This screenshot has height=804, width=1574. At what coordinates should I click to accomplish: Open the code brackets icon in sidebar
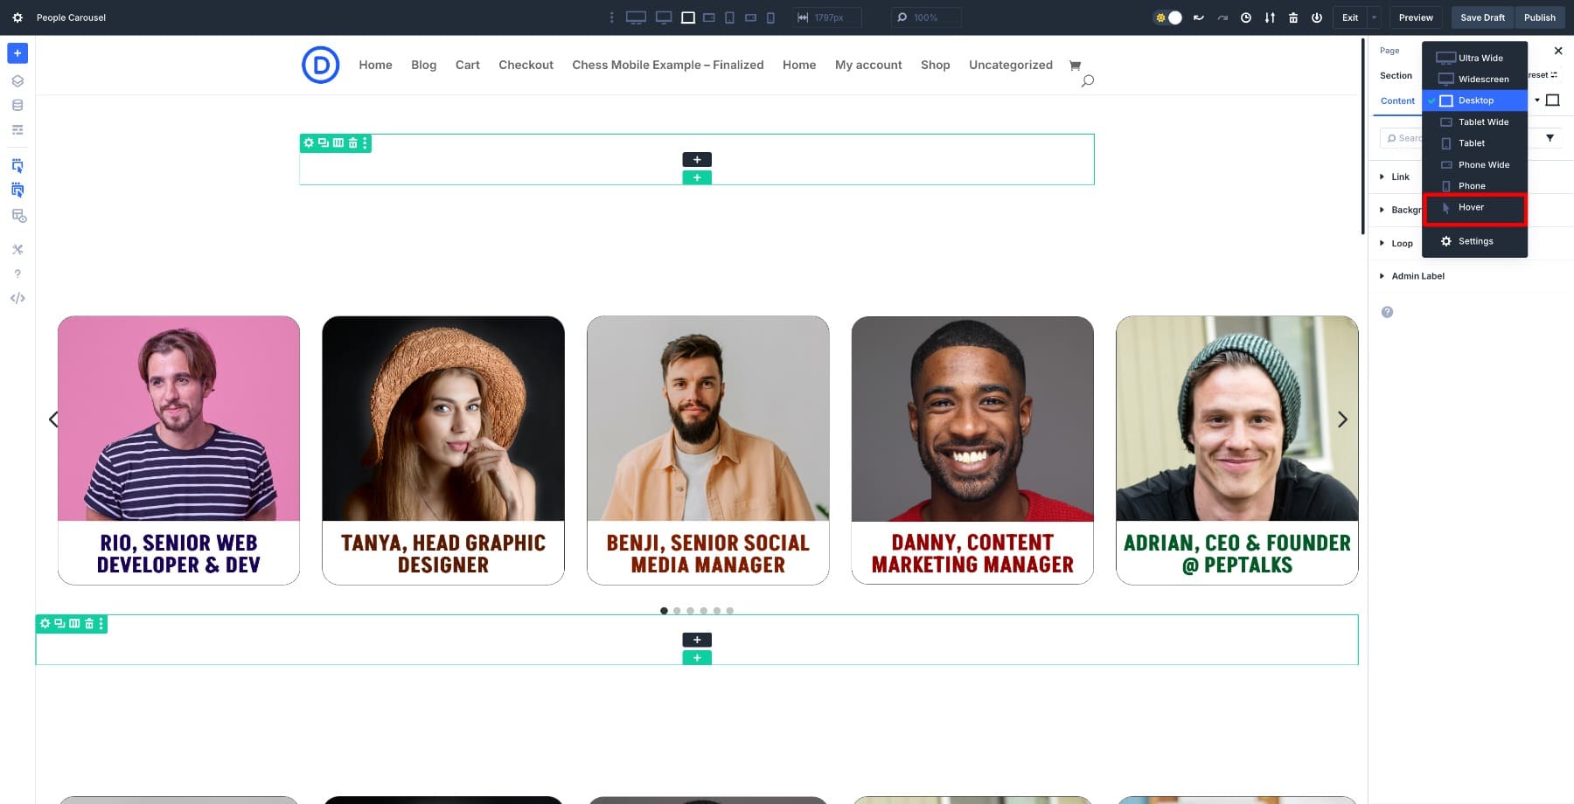17,298
